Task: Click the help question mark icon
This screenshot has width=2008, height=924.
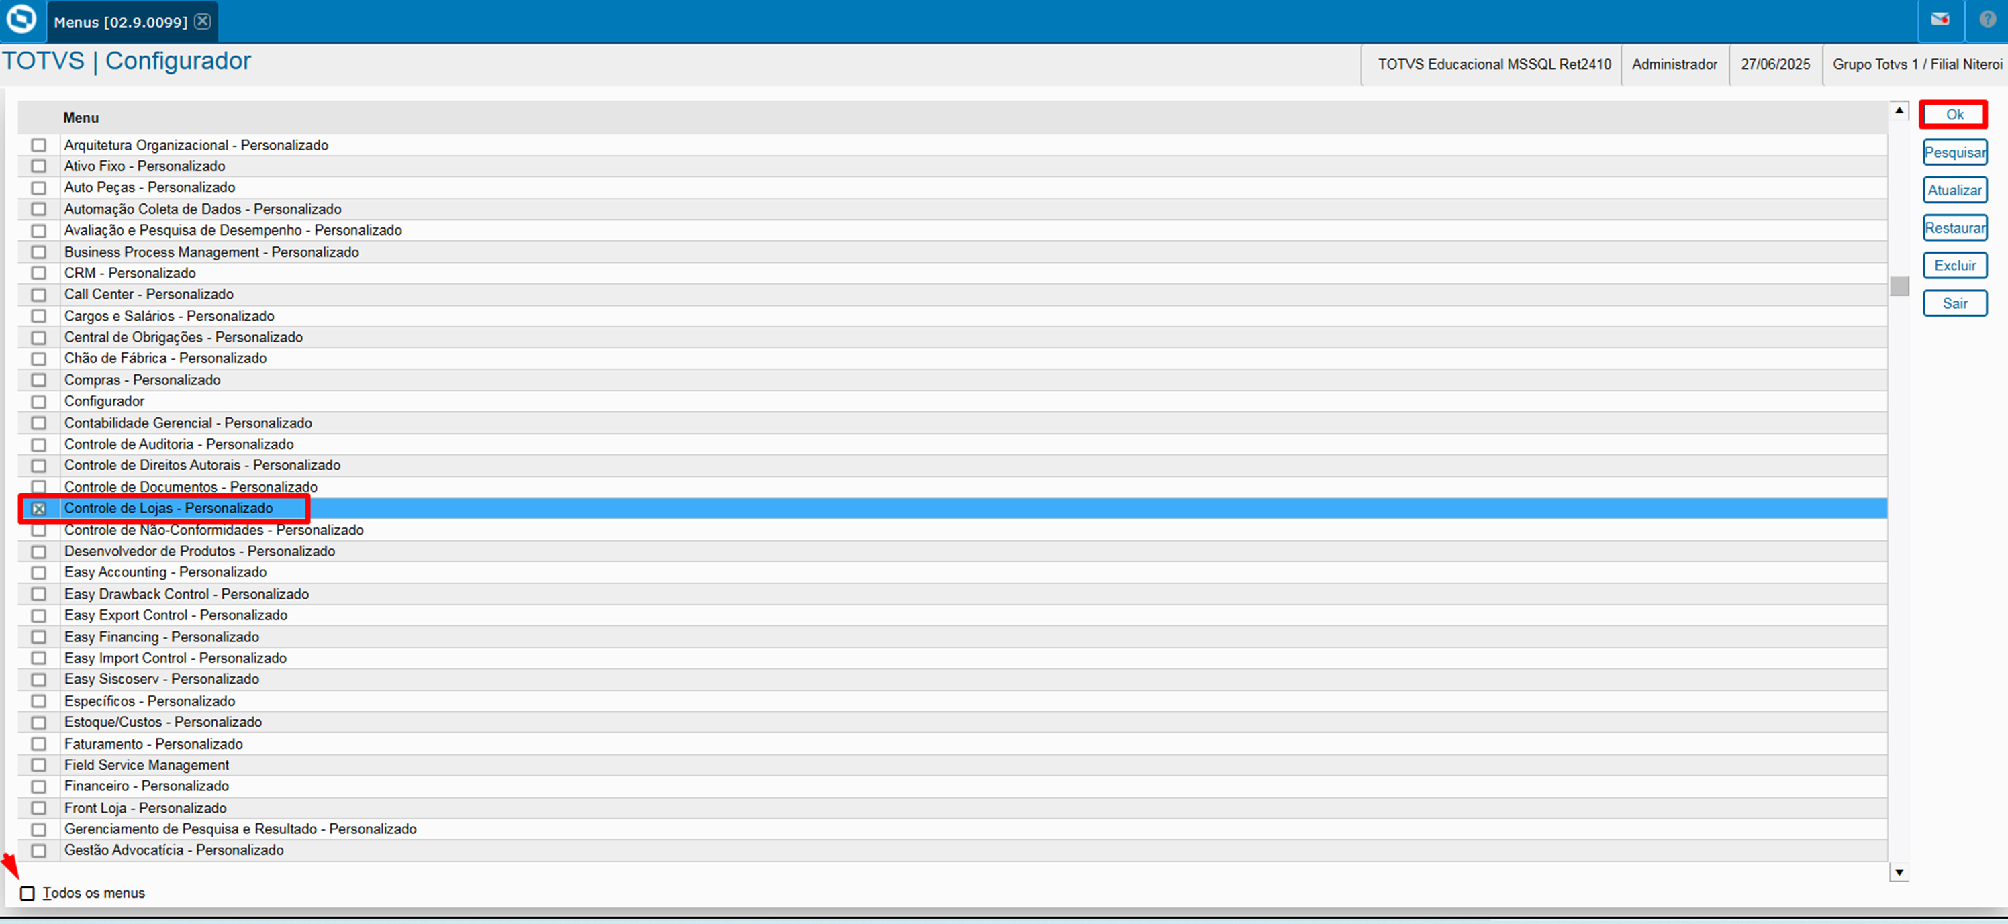Action: (1987, 19)
